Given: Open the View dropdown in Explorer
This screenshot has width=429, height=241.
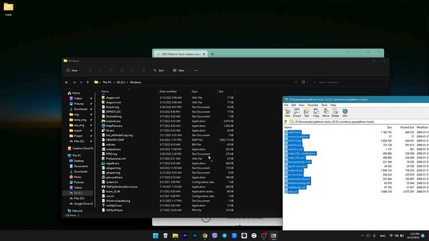Looking at the screenshot, I should (x=180, y=70).
